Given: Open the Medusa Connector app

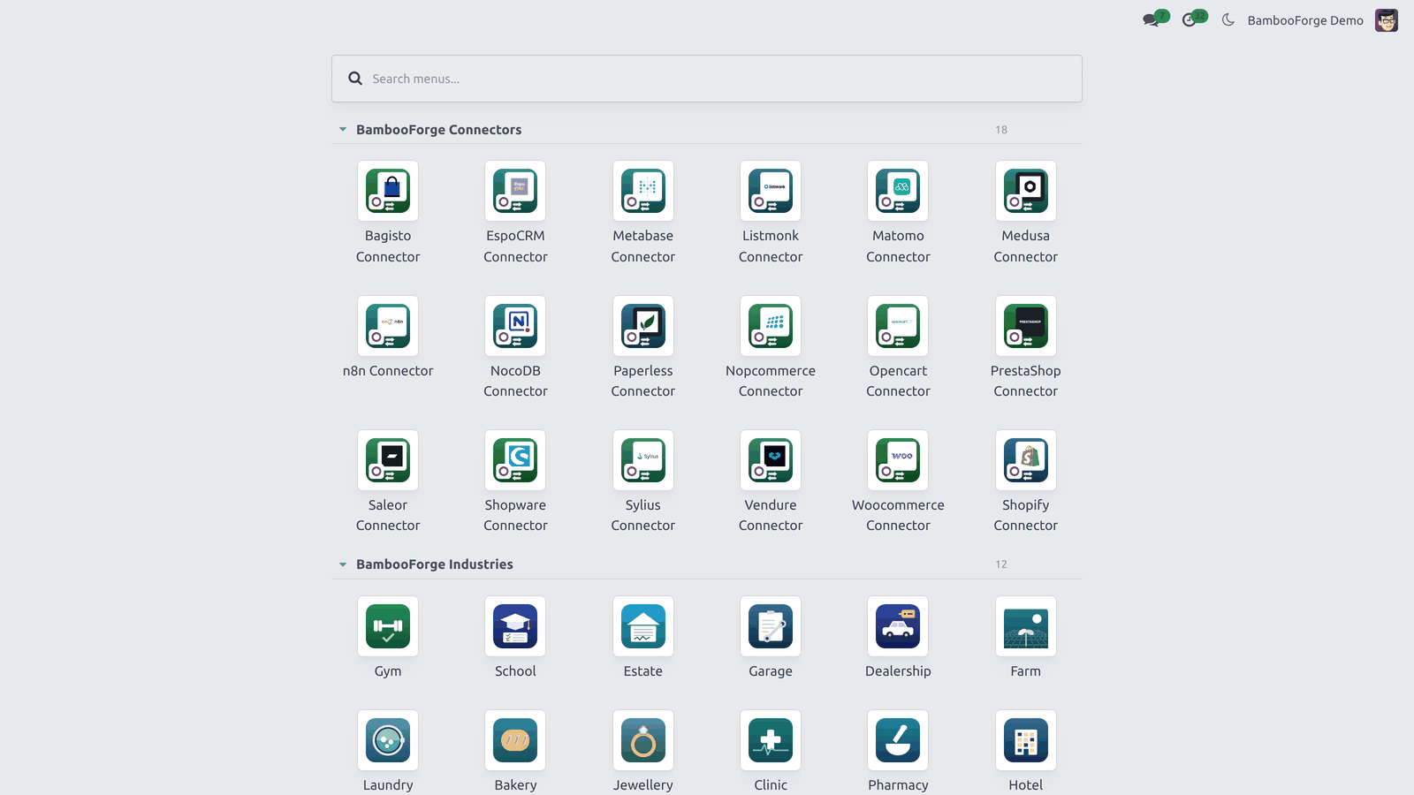Looking at the screenshot, I should click(1026, 191).
